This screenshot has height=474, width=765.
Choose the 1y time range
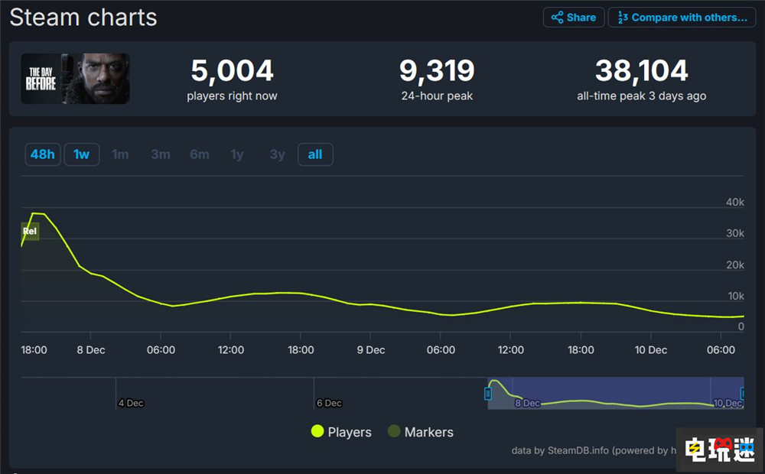pyautogui.click(x=237, y=154)
